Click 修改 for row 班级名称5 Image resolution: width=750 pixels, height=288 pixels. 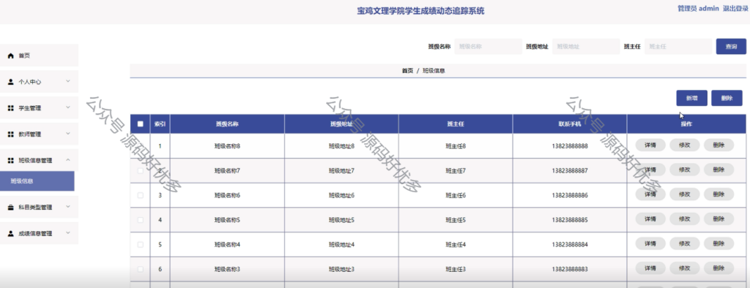(685, 219)
